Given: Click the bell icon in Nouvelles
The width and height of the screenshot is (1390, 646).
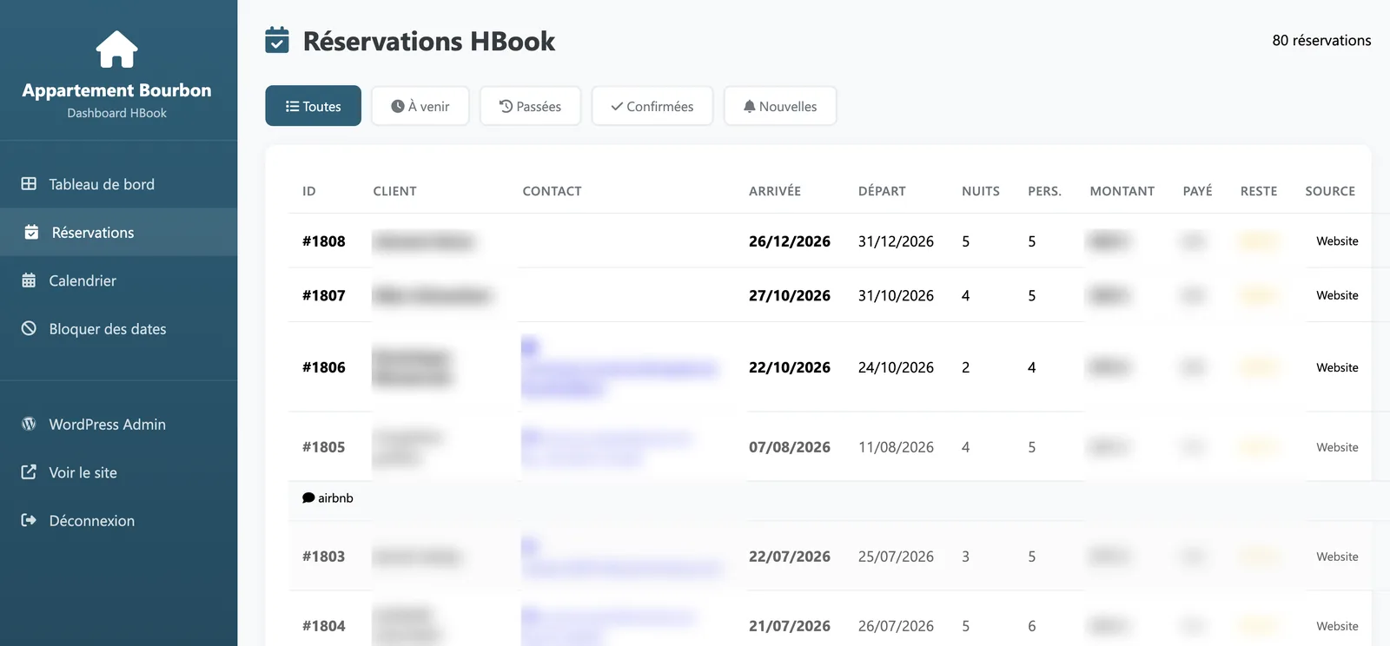Looking at the screenshot, I should tap(749, 106).
